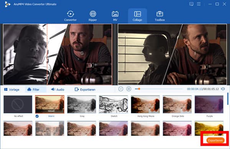230x149 pixels.
Task: Select the Purple filter thumbnail
Action: click(209, 104)
